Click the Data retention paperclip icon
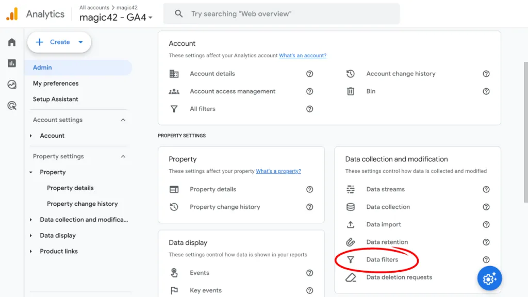This screenshot has width=528, height=297. pos(351,242)
